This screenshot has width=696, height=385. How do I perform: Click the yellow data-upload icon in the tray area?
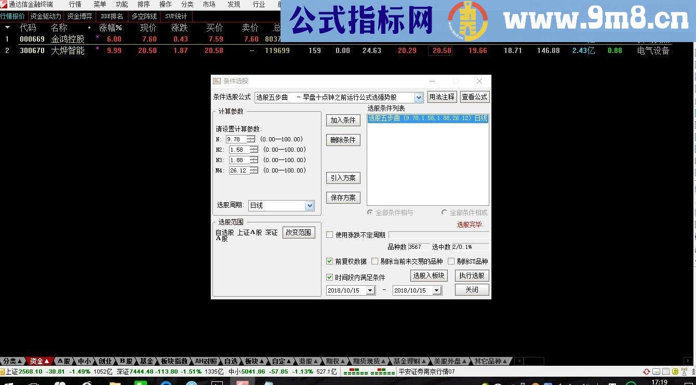[675, 371]
